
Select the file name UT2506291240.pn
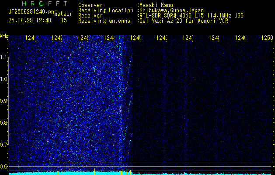point(31,12)
